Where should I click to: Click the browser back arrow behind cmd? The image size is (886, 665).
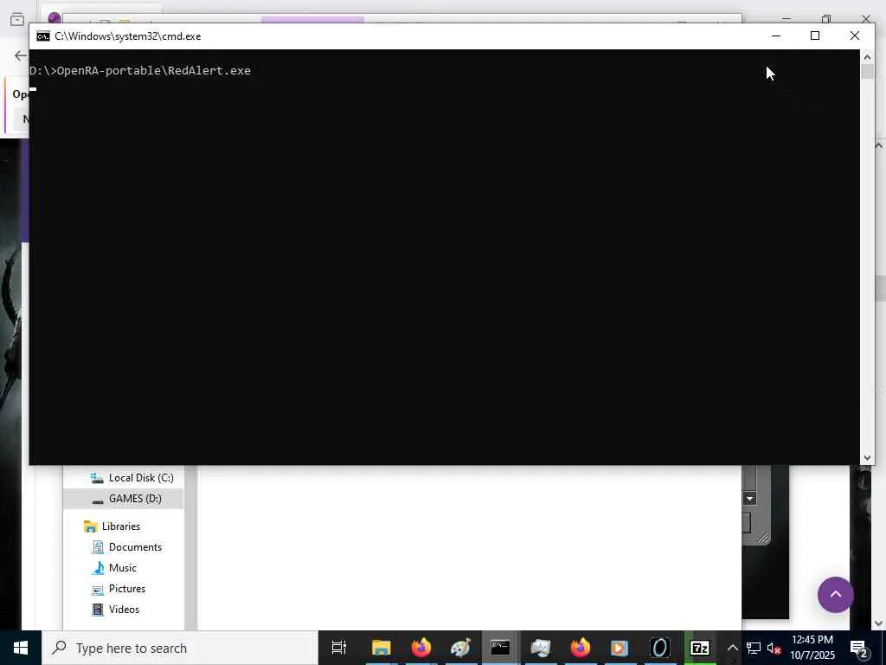21,55
